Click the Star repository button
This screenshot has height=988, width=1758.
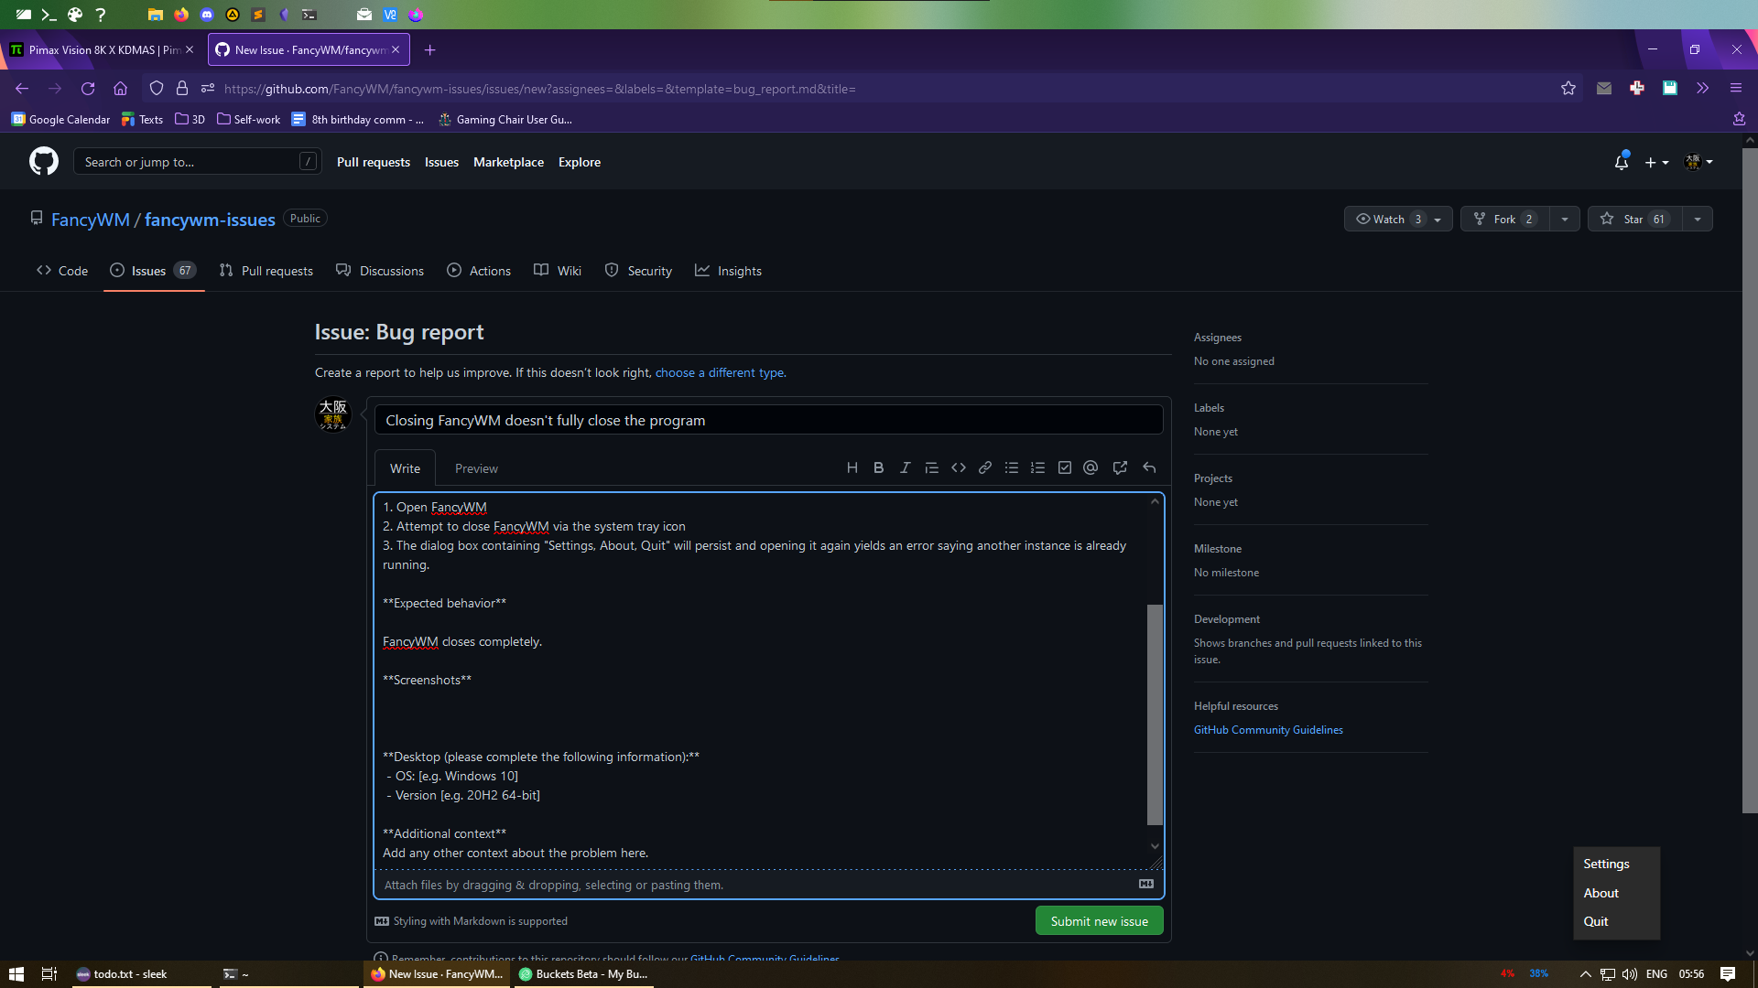pos(1635,219)
